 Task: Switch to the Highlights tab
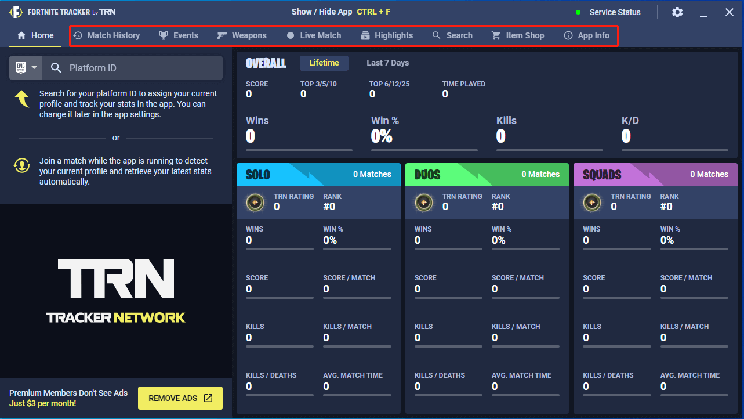(x=387, y=35)
